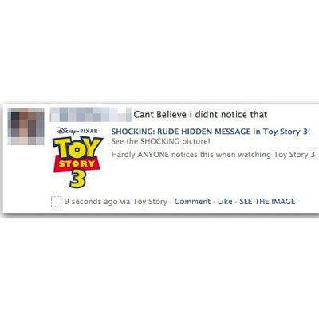This screenshot has height=319, width=319.
Task: Click the Toy Story 3! words ending the headline
Action: (x=286, y=132)
